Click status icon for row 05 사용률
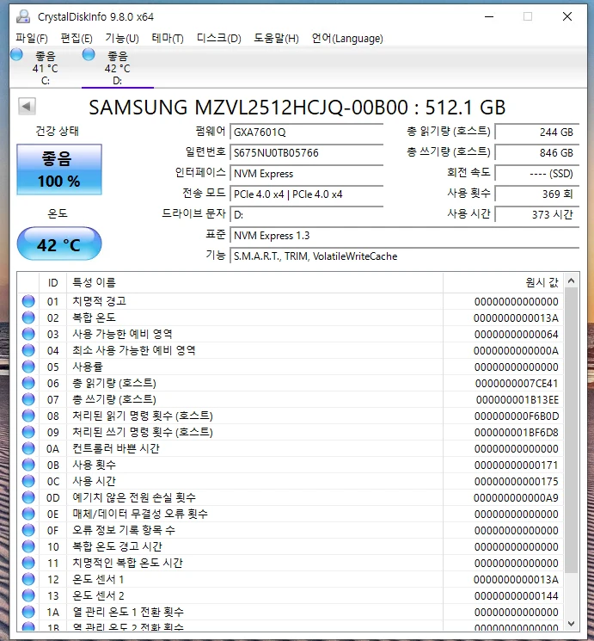594x641 pixels. (28, 367)
